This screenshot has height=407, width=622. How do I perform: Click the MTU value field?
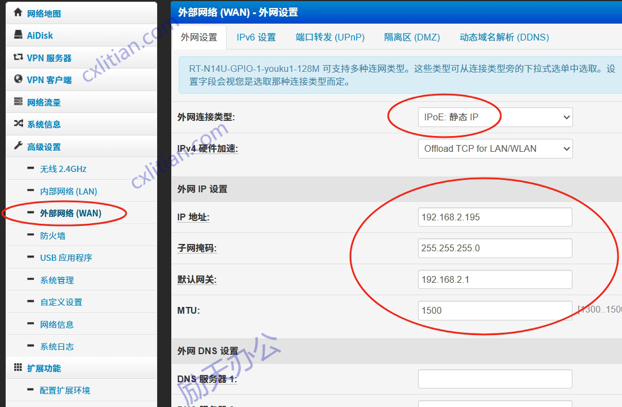point(495,310)
